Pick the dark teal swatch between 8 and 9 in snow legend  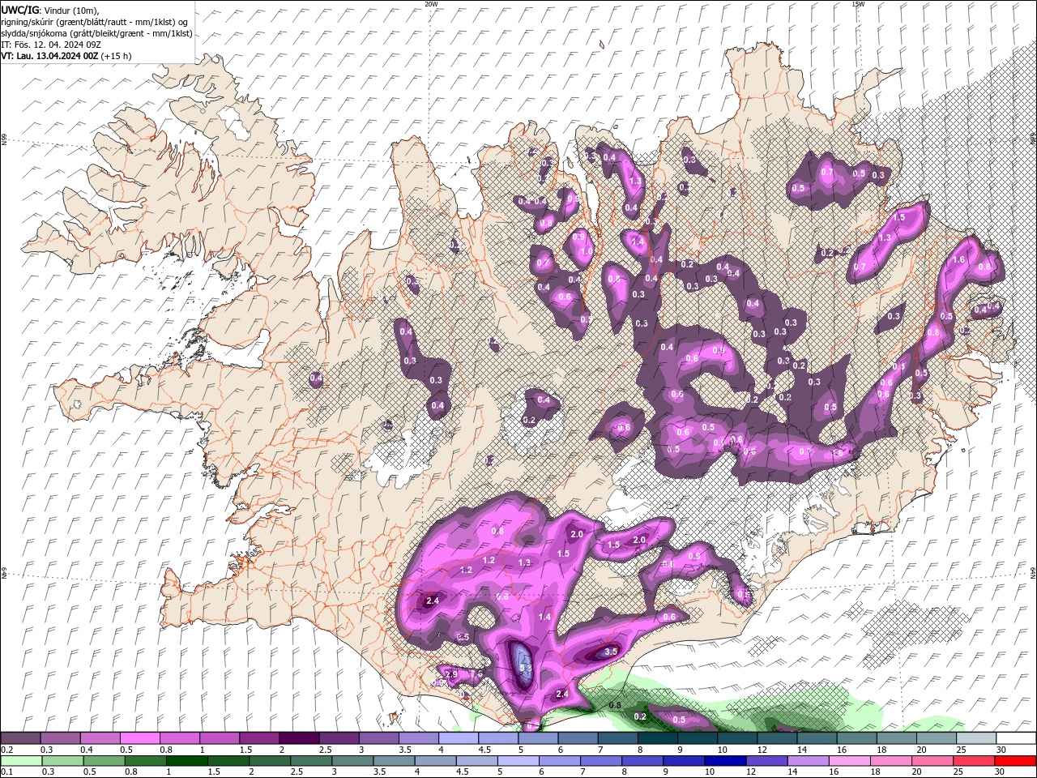tap(657, 738)
